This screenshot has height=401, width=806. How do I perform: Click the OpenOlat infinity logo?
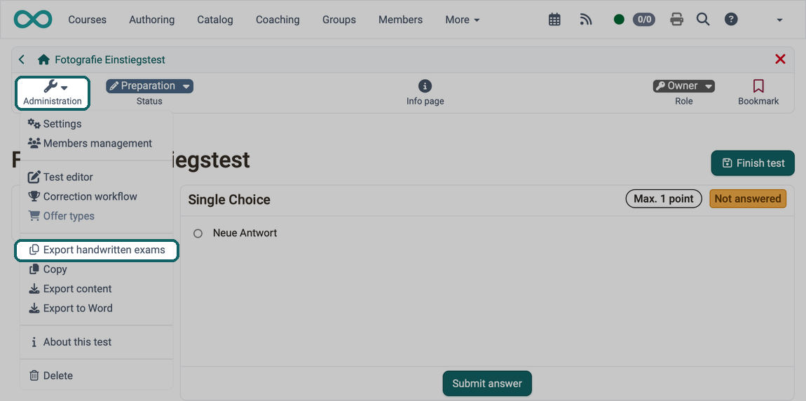click(33, 20)
